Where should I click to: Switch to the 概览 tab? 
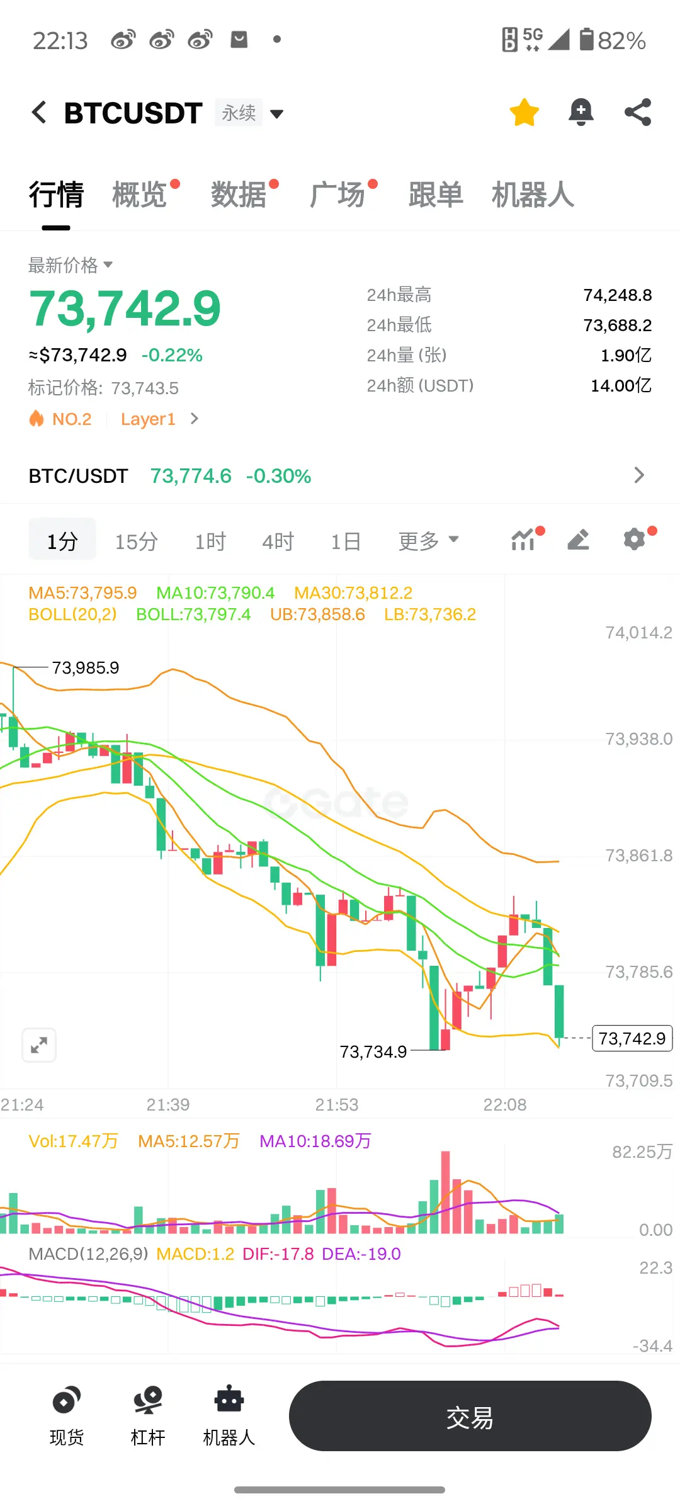(140, 194)
